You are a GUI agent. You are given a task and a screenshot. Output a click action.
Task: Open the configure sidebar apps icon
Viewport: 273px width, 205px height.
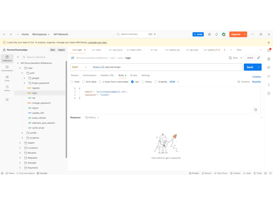point(7,99)
